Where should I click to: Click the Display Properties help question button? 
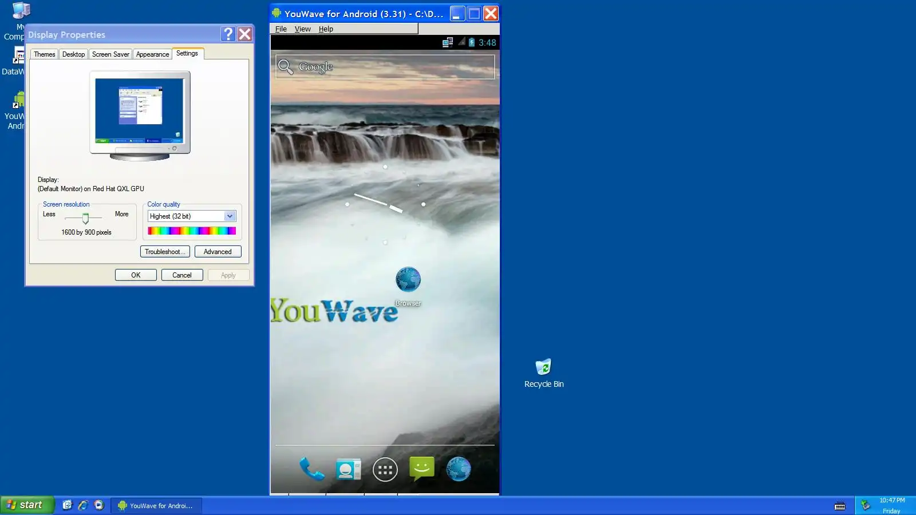[x=228, y=34]
